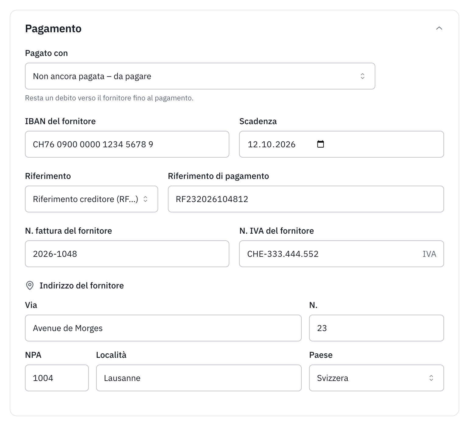Click the Paese dropdown arrows icon
This screenshot has width=469, height=426.
[431, 378]
